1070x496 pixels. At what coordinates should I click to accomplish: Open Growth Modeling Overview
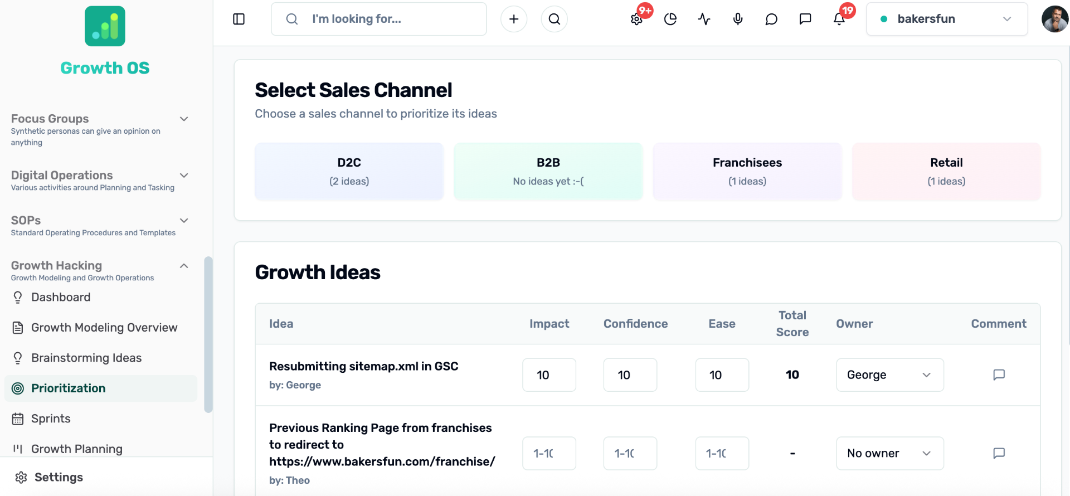coord(101,328)
